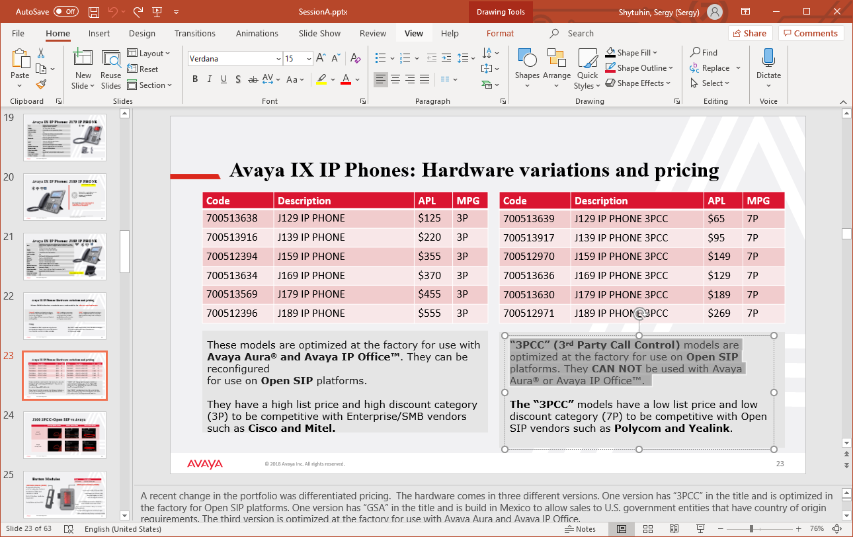Toggle Normal view button in status bar

(x=621, y=529)
